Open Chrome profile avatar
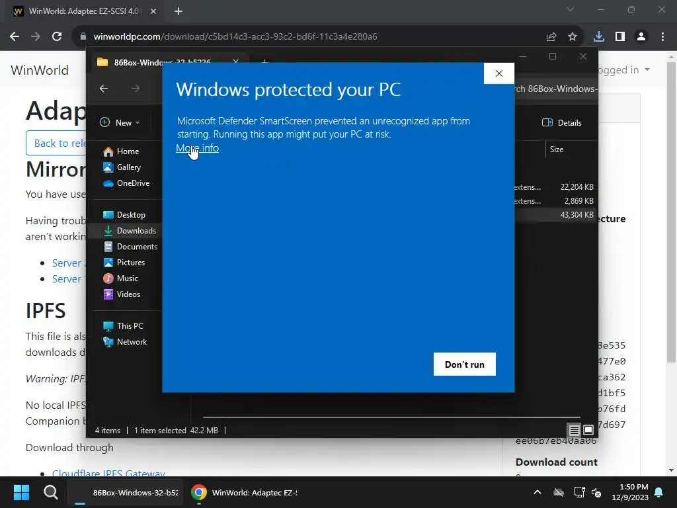This screenshot has height=508, width=677. click(x=641, y=37)
